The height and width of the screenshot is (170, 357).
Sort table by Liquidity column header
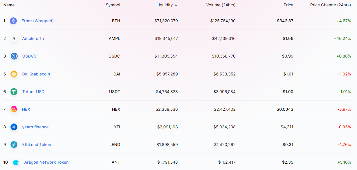coord(164,5)
